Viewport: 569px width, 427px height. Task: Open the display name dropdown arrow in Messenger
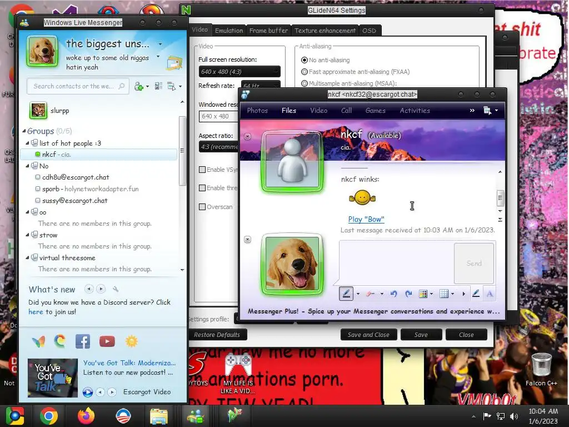pos(160,44)
